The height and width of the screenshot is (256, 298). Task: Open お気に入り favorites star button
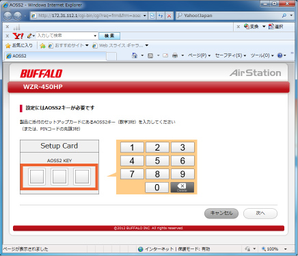tap(19, 45)
